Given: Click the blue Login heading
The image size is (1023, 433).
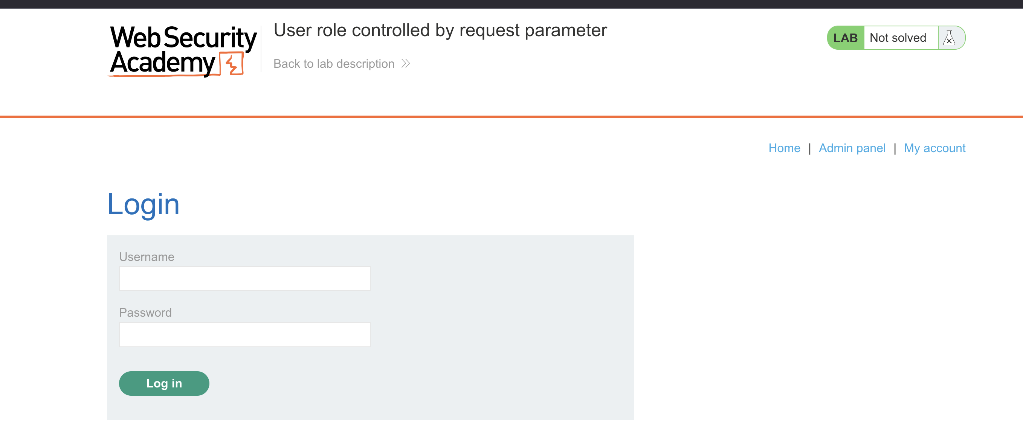Looking at the screenshot, I should click(x=144, y=204).
